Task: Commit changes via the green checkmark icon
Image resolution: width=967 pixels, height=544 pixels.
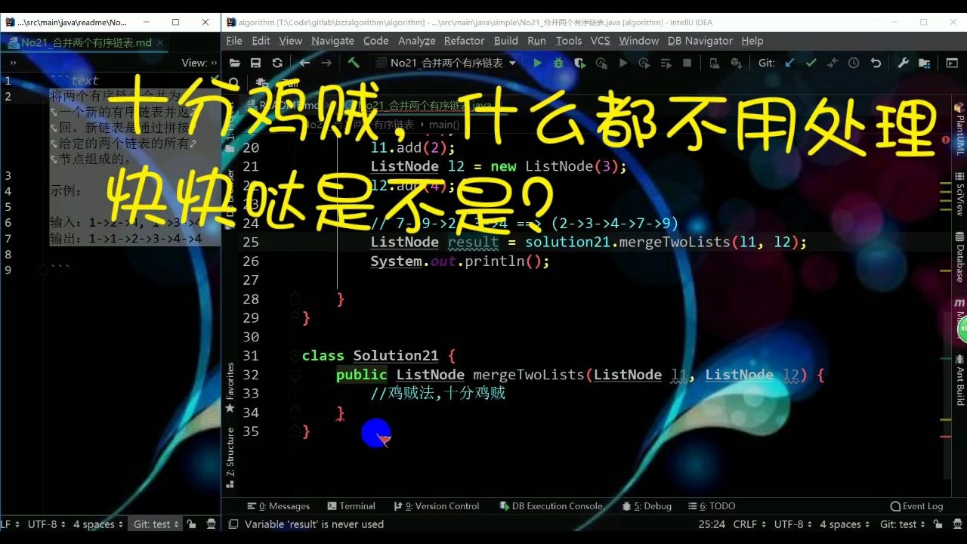Action: [810, 63]
